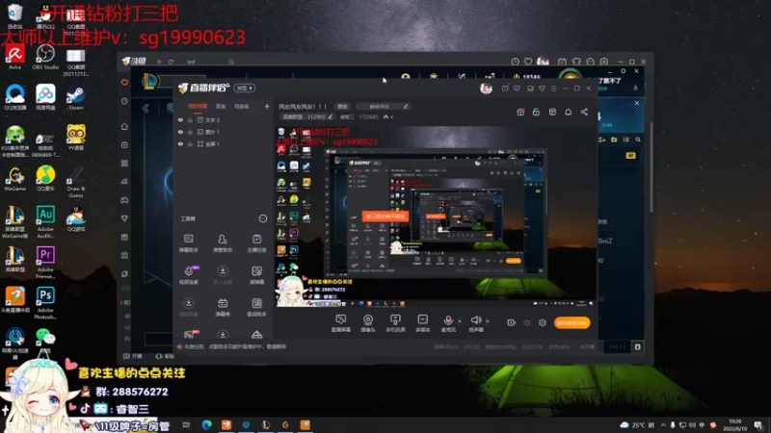Toggle lock on 文本 2 source

190,119
